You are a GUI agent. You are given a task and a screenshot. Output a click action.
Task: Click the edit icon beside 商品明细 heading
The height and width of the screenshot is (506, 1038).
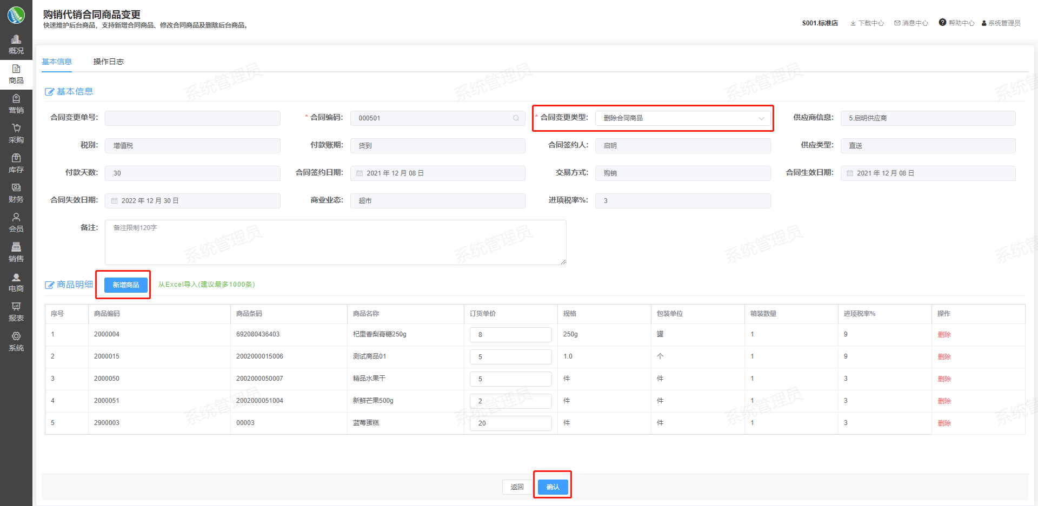click(x=49, y=285)
